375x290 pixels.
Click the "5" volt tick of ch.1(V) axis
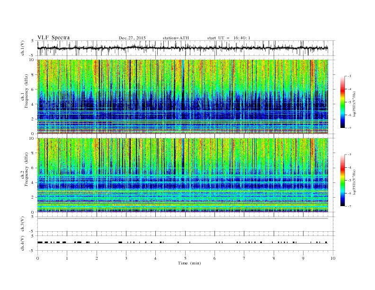click(x=32, y=41)
